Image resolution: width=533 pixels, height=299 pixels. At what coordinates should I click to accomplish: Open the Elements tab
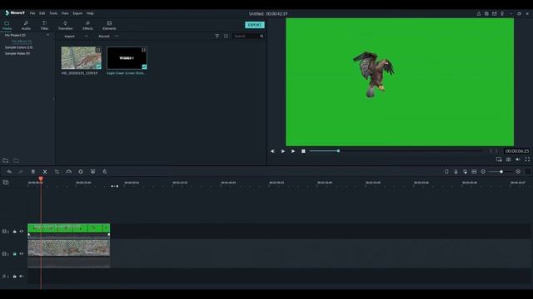[x=109, y=26]
